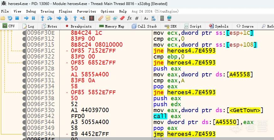
Task: Toggle breakpoint bullet at 0096F325
Action: tap(24, 63)
